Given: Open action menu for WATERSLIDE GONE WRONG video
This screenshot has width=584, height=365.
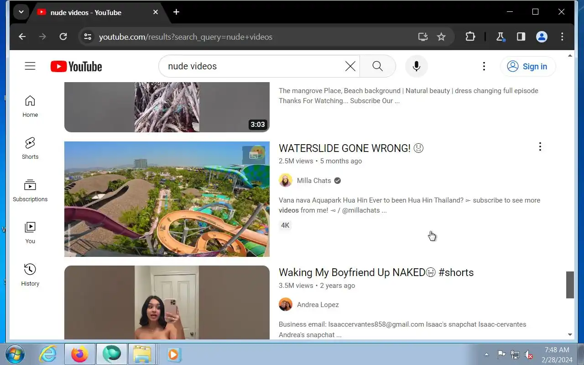Looking at the screenshot, I should 540,146.
